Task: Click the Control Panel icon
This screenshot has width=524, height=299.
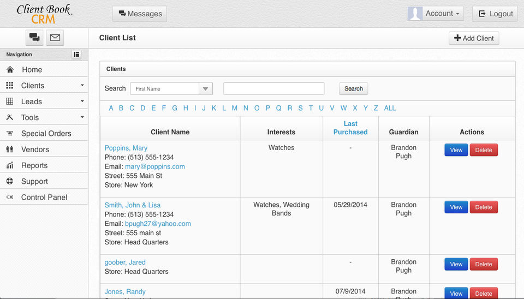Action: click(10, 197)
